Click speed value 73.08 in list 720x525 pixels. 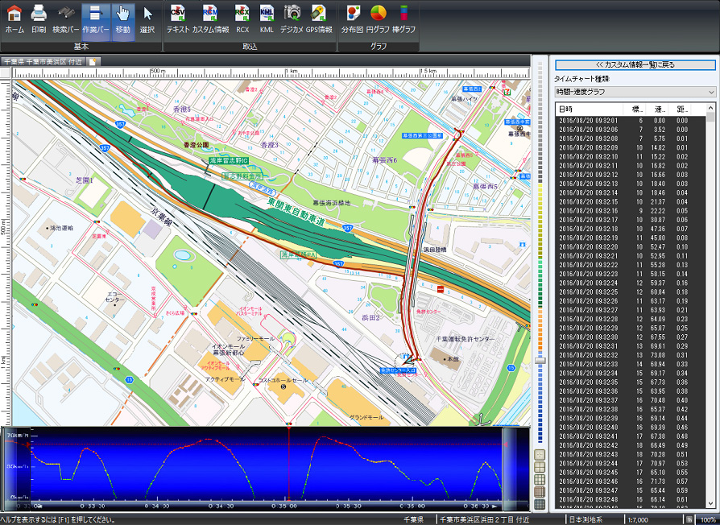(x=658, y=355)
